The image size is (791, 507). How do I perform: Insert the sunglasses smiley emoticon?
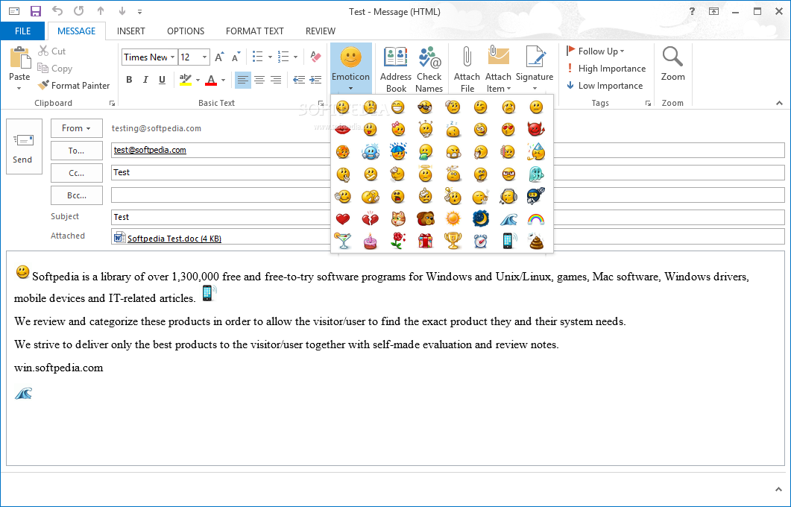tap(425, 107)
